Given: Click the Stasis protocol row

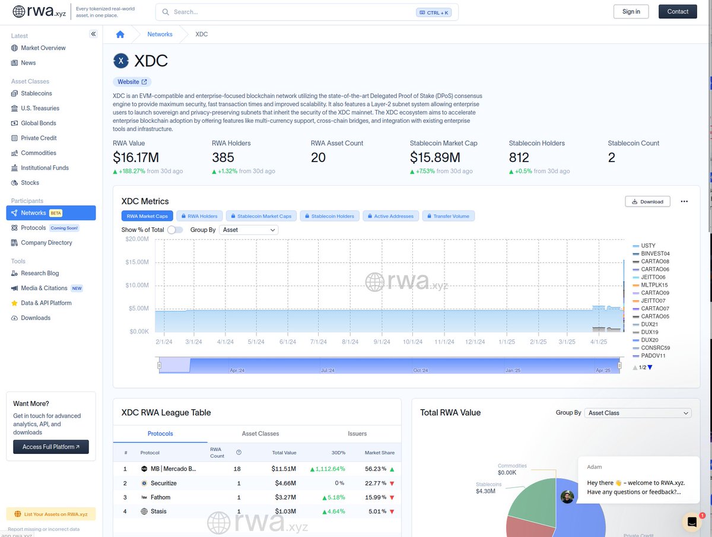Looking at the screenshot, I should [257, 511].
